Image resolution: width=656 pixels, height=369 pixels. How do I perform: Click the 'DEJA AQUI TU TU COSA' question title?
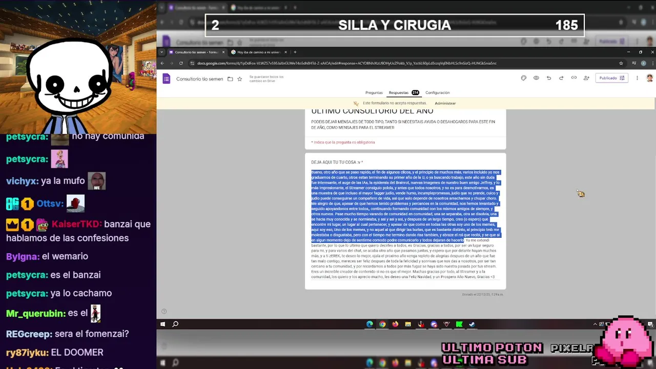337,162
